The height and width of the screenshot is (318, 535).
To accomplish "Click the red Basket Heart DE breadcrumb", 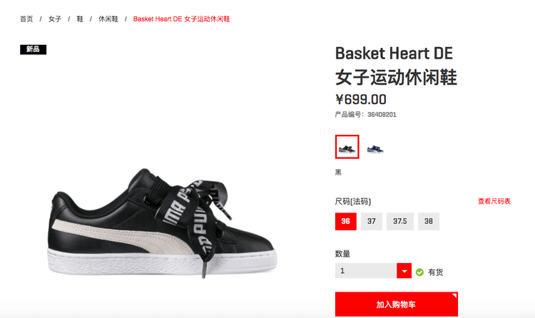I will [181, 19].
